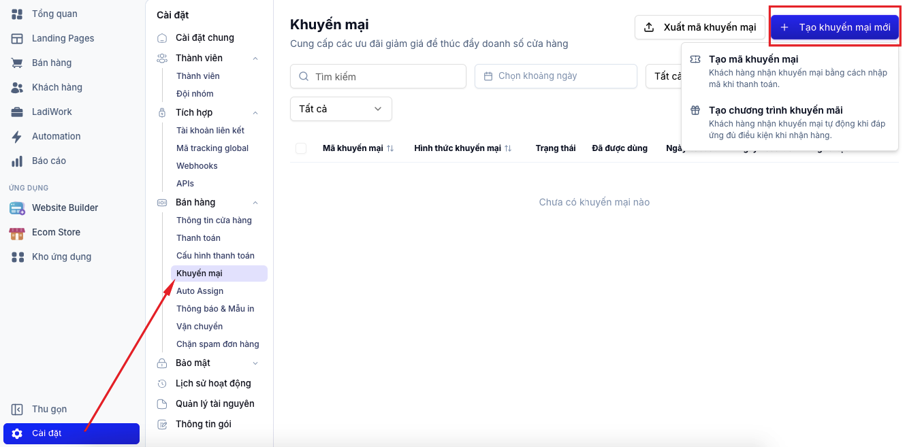Screen dimensions: 905x447
Task: Click the export upload icon
Action: pyautogui.click(x=650, y=27)
